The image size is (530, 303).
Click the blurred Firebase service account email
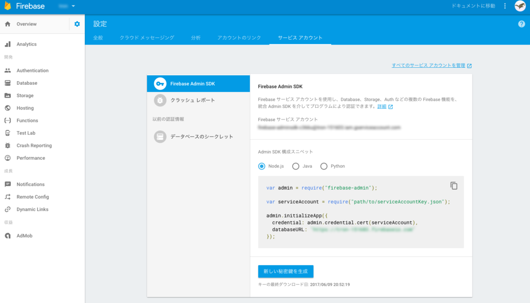click(x=329, y=127)
